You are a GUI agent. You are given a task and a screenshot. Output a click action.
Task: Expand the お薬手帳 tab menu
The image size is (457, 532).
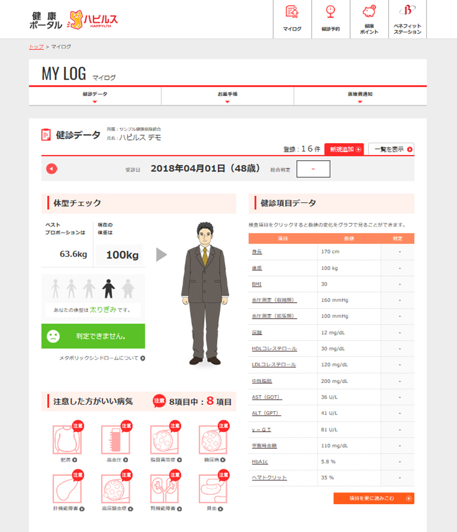[227, 96]
